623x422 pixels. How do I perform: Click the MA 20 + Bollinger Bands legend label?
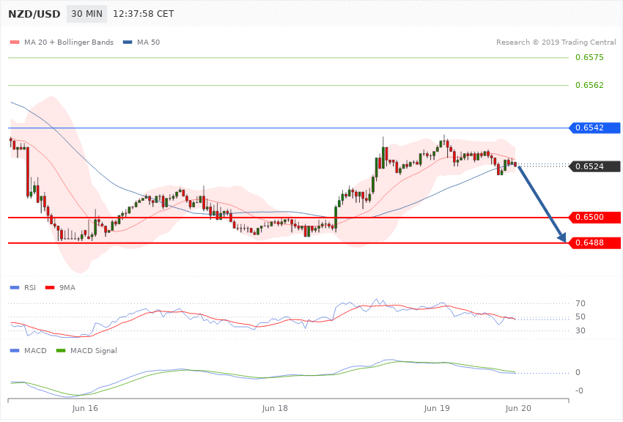[x=69, y=42]
